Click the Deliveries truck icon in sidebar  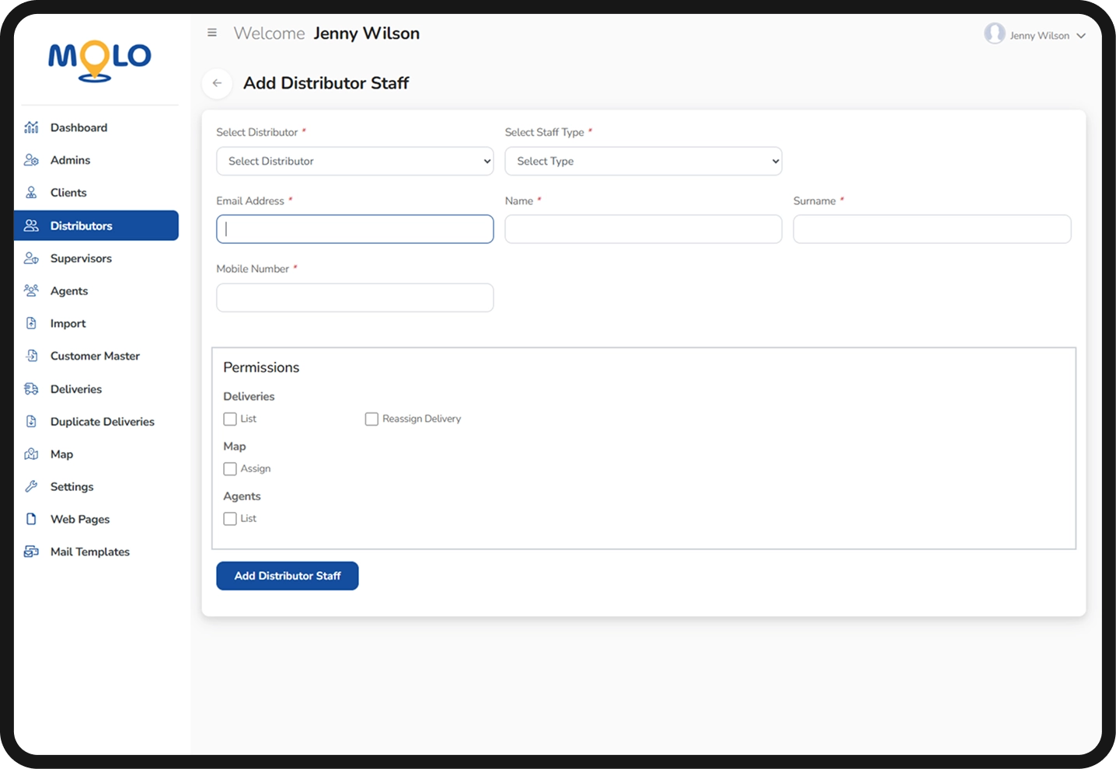pos(31,389)
